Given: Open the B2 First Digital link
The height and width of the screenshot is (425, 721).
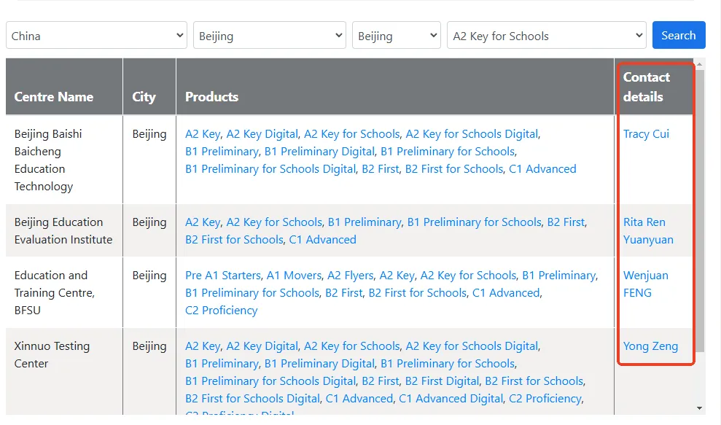Looking at the screenshot, I should coord(442,381).
